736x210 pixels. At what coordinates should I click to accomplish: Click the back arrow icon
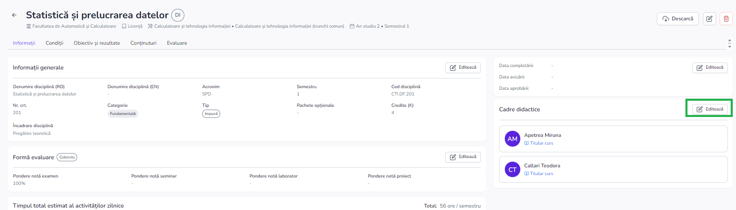(14, 15)
